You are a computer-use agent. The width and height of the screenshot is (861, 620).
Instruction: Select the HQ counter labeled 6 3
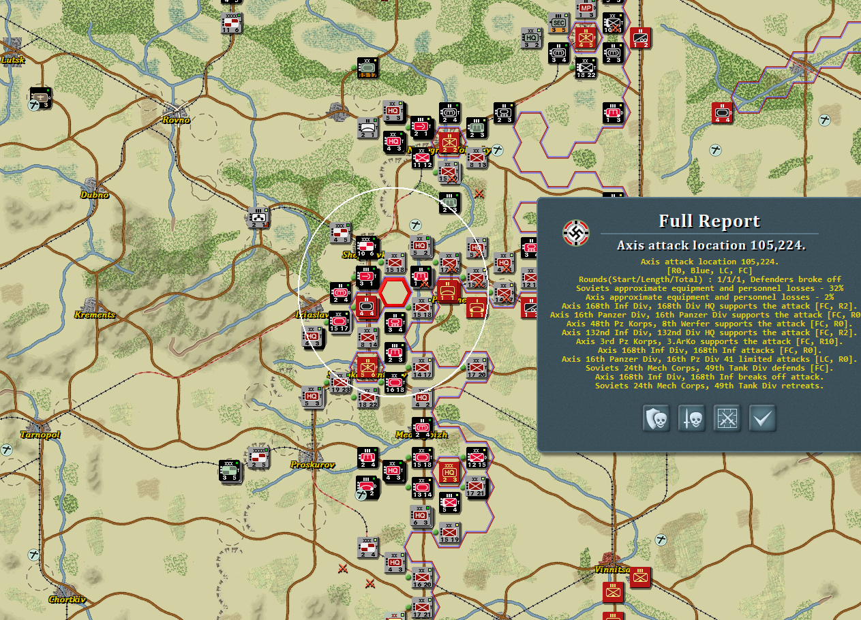click(422, 517)
